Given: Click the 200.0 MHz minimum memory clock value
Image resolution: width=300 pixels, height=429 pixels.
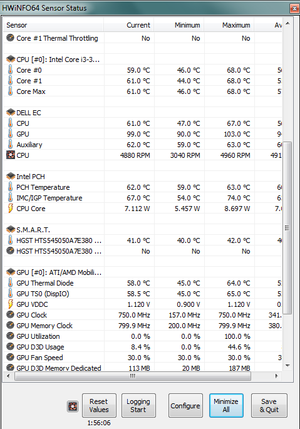Looking at the screenshot, I should (184, 326).
